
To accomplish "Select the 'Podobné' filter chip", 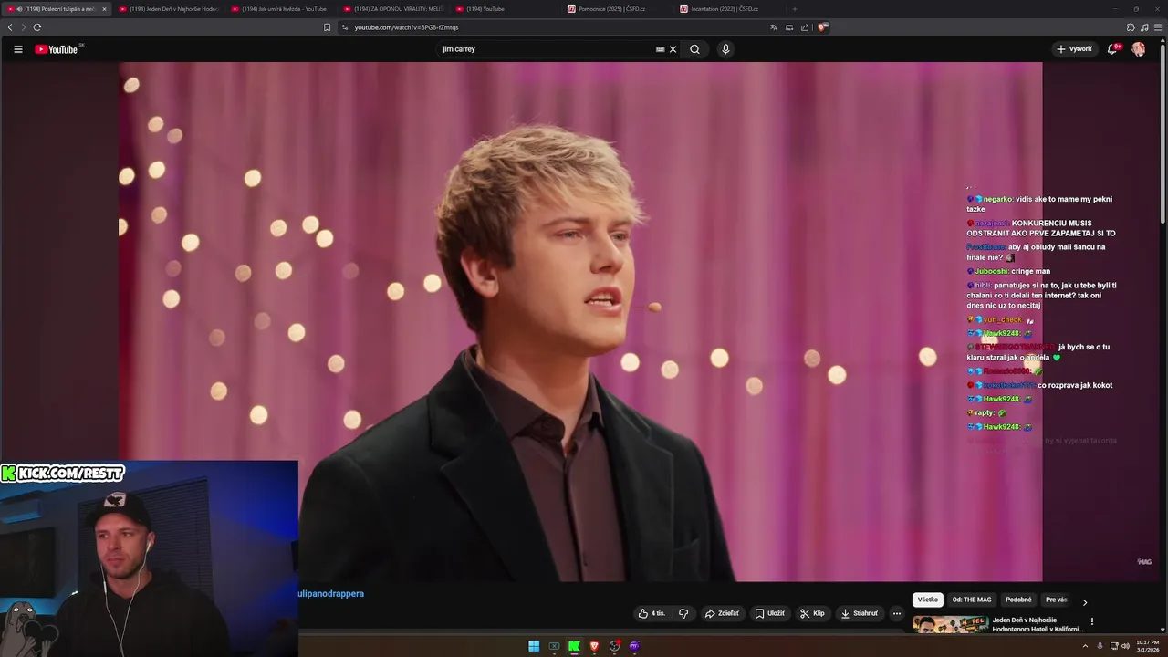I will click(1018, 600).
